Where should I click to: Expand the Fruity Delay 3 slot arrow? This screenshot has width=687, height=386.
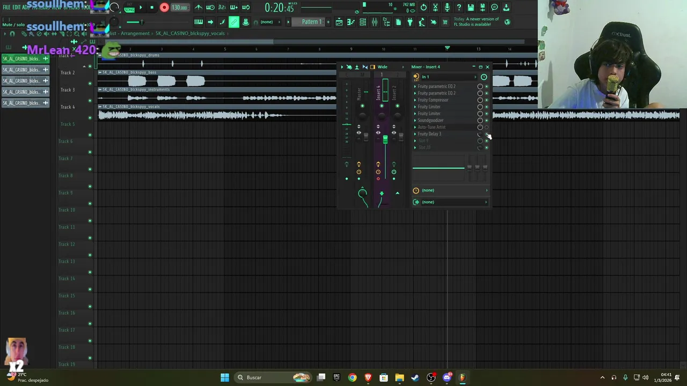point(415,134)
